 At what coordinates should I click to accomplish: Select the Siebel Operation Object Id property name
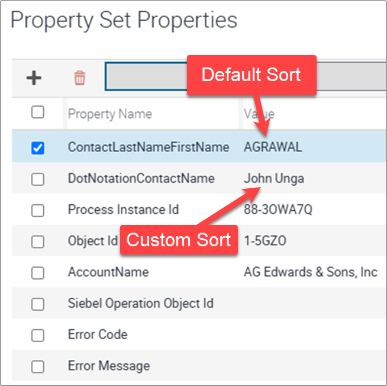point(140,304)
